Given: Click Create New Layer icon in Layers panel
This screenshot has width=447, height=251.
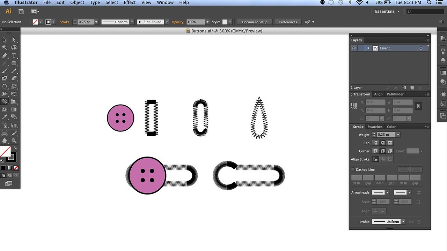Looking at the screenshot, I should pyautogui.click(x=412, y=88).
